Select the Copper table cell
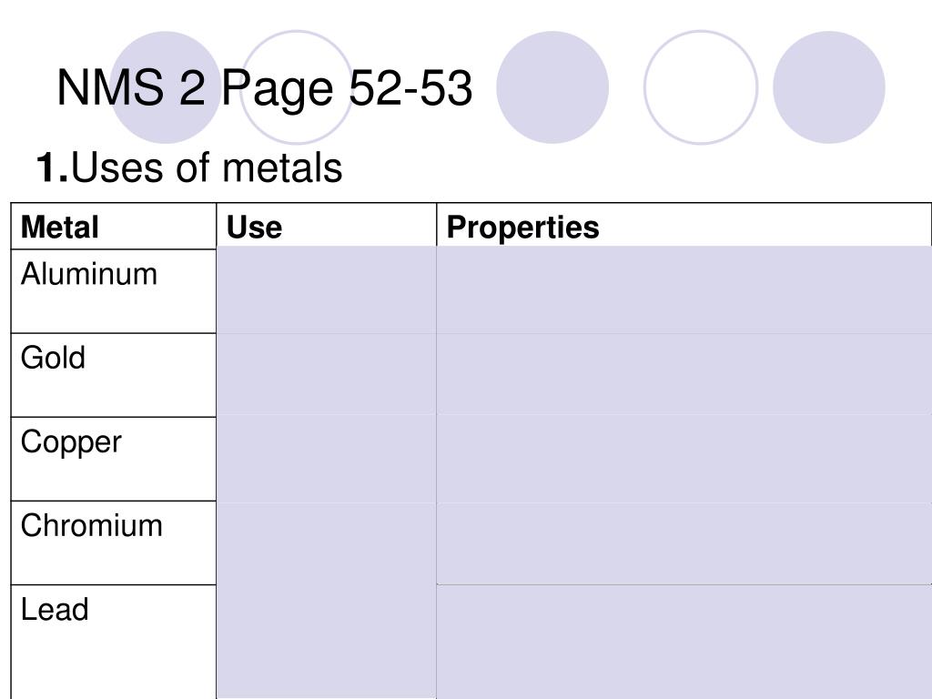This screenshot has height=699, width=932. [x=114, y=459]
